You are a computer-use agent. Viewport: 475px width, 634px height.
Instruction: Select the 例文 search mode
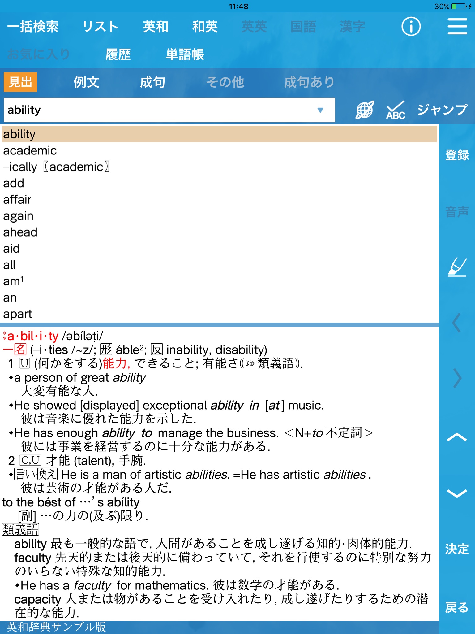point(87,82)
